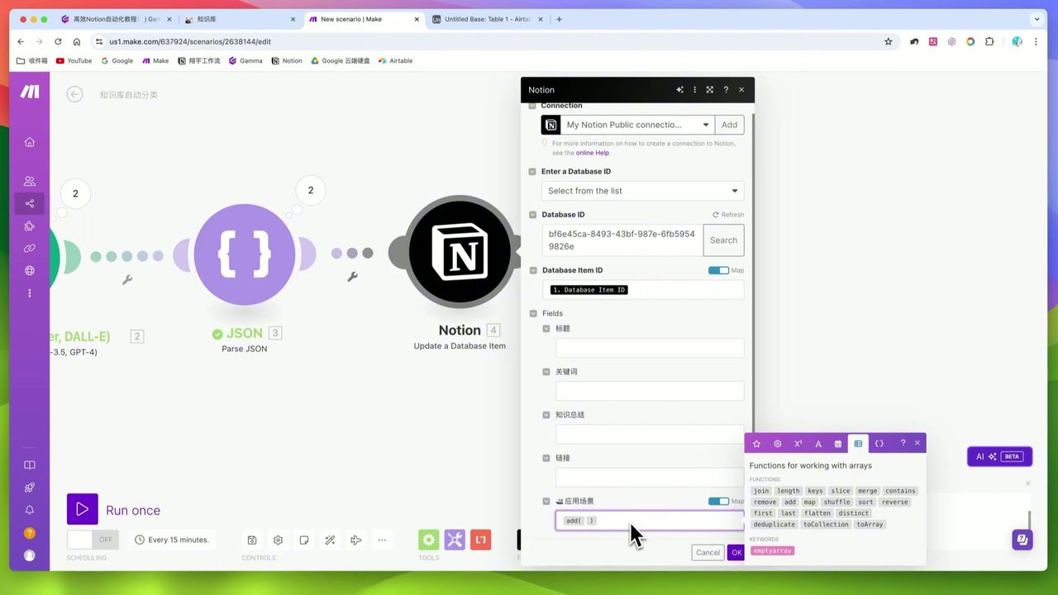This screenshot has height=595, width=1058.
Task: Select the text functions tab
Action: click(x=817, y=443)
